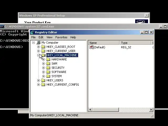
Task: Expand the SOFTWARE subkey
Action: [x=43, y=72]
